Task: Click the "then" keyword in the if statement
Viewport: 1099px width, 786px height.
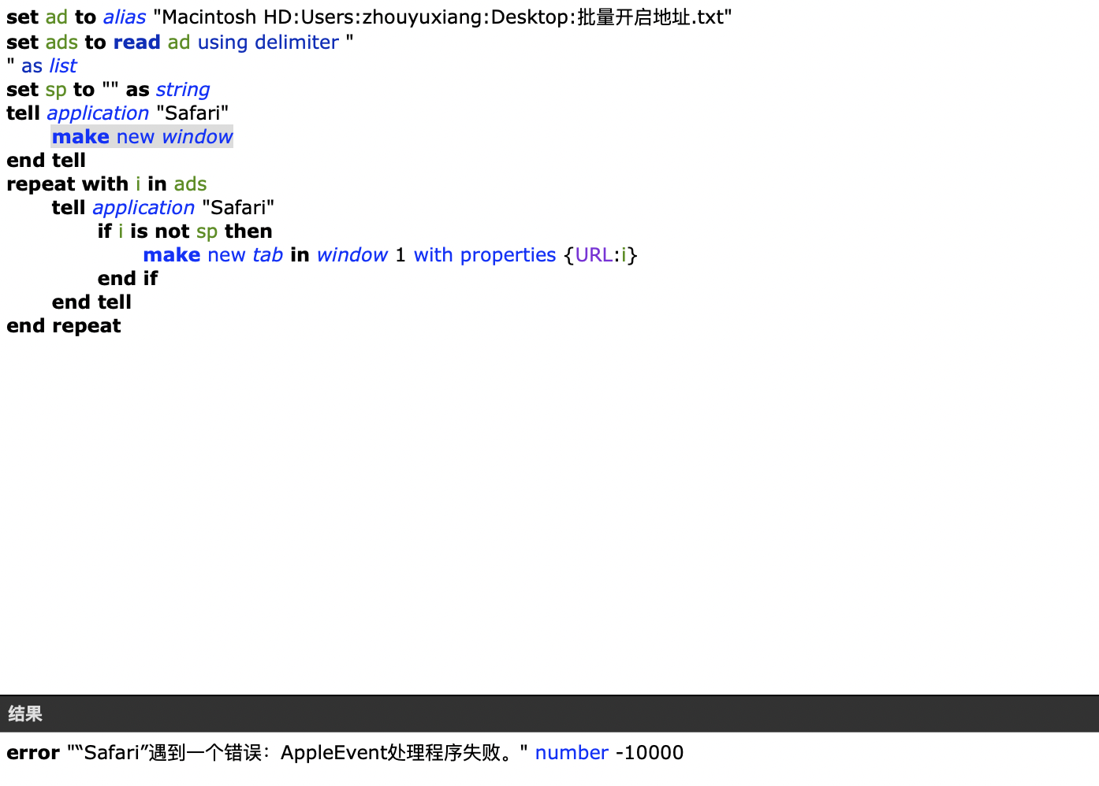Action: click(248, 232)
